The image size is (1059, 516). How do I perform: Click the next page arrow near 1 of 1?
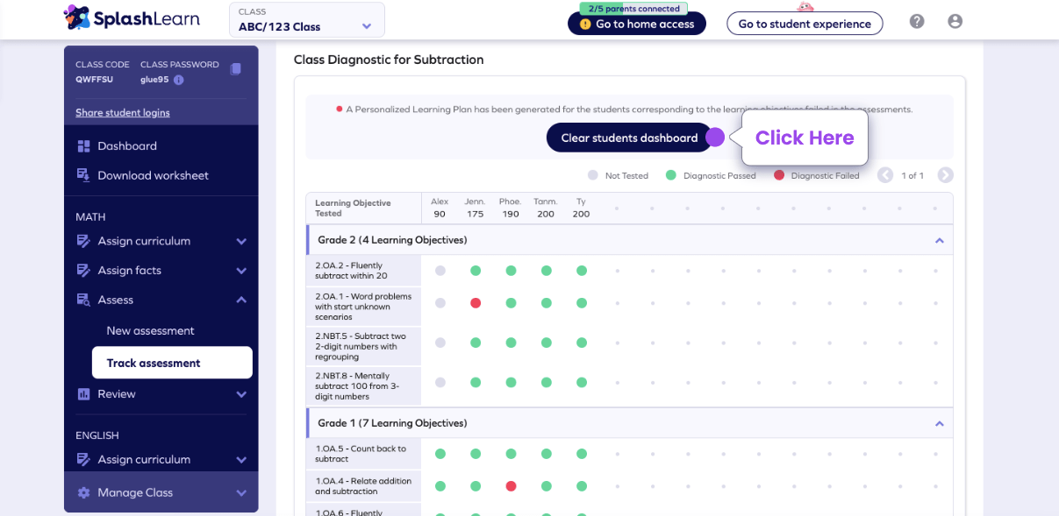[x=945, y=174]
